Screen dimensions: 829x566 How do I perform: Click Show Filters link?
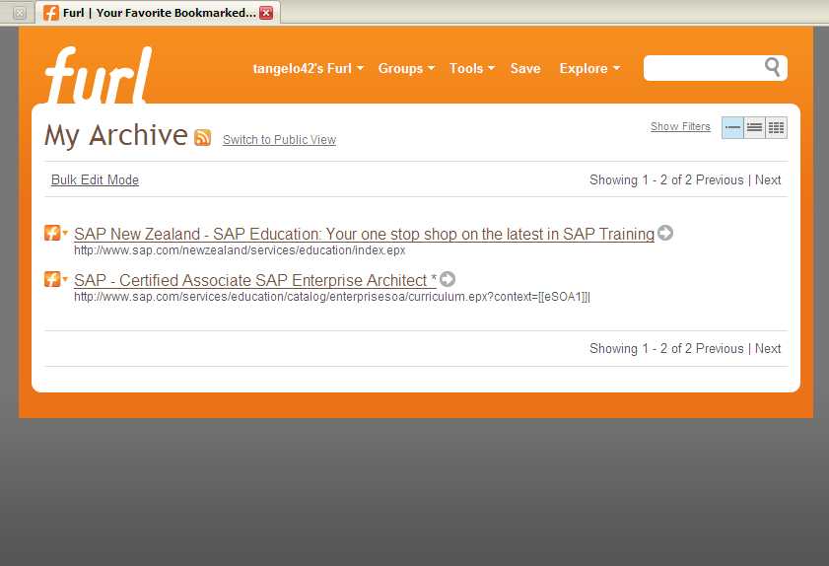click(680, 126)
